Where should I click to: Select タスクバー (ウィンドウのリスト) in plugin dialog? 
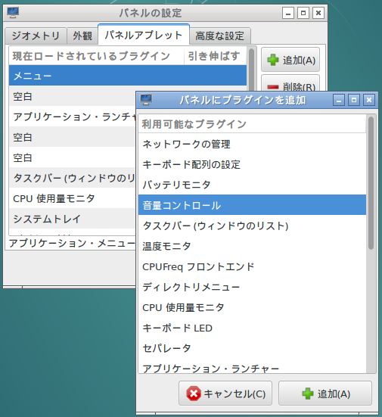252,226
